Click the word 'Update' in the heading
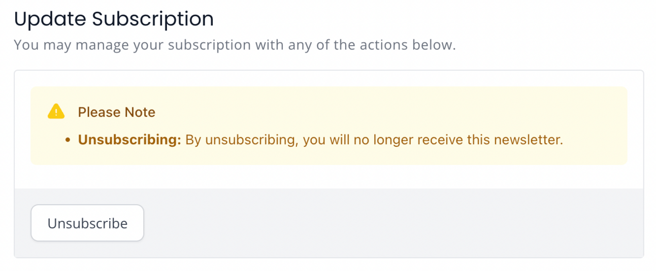 (x=50, y=19)
